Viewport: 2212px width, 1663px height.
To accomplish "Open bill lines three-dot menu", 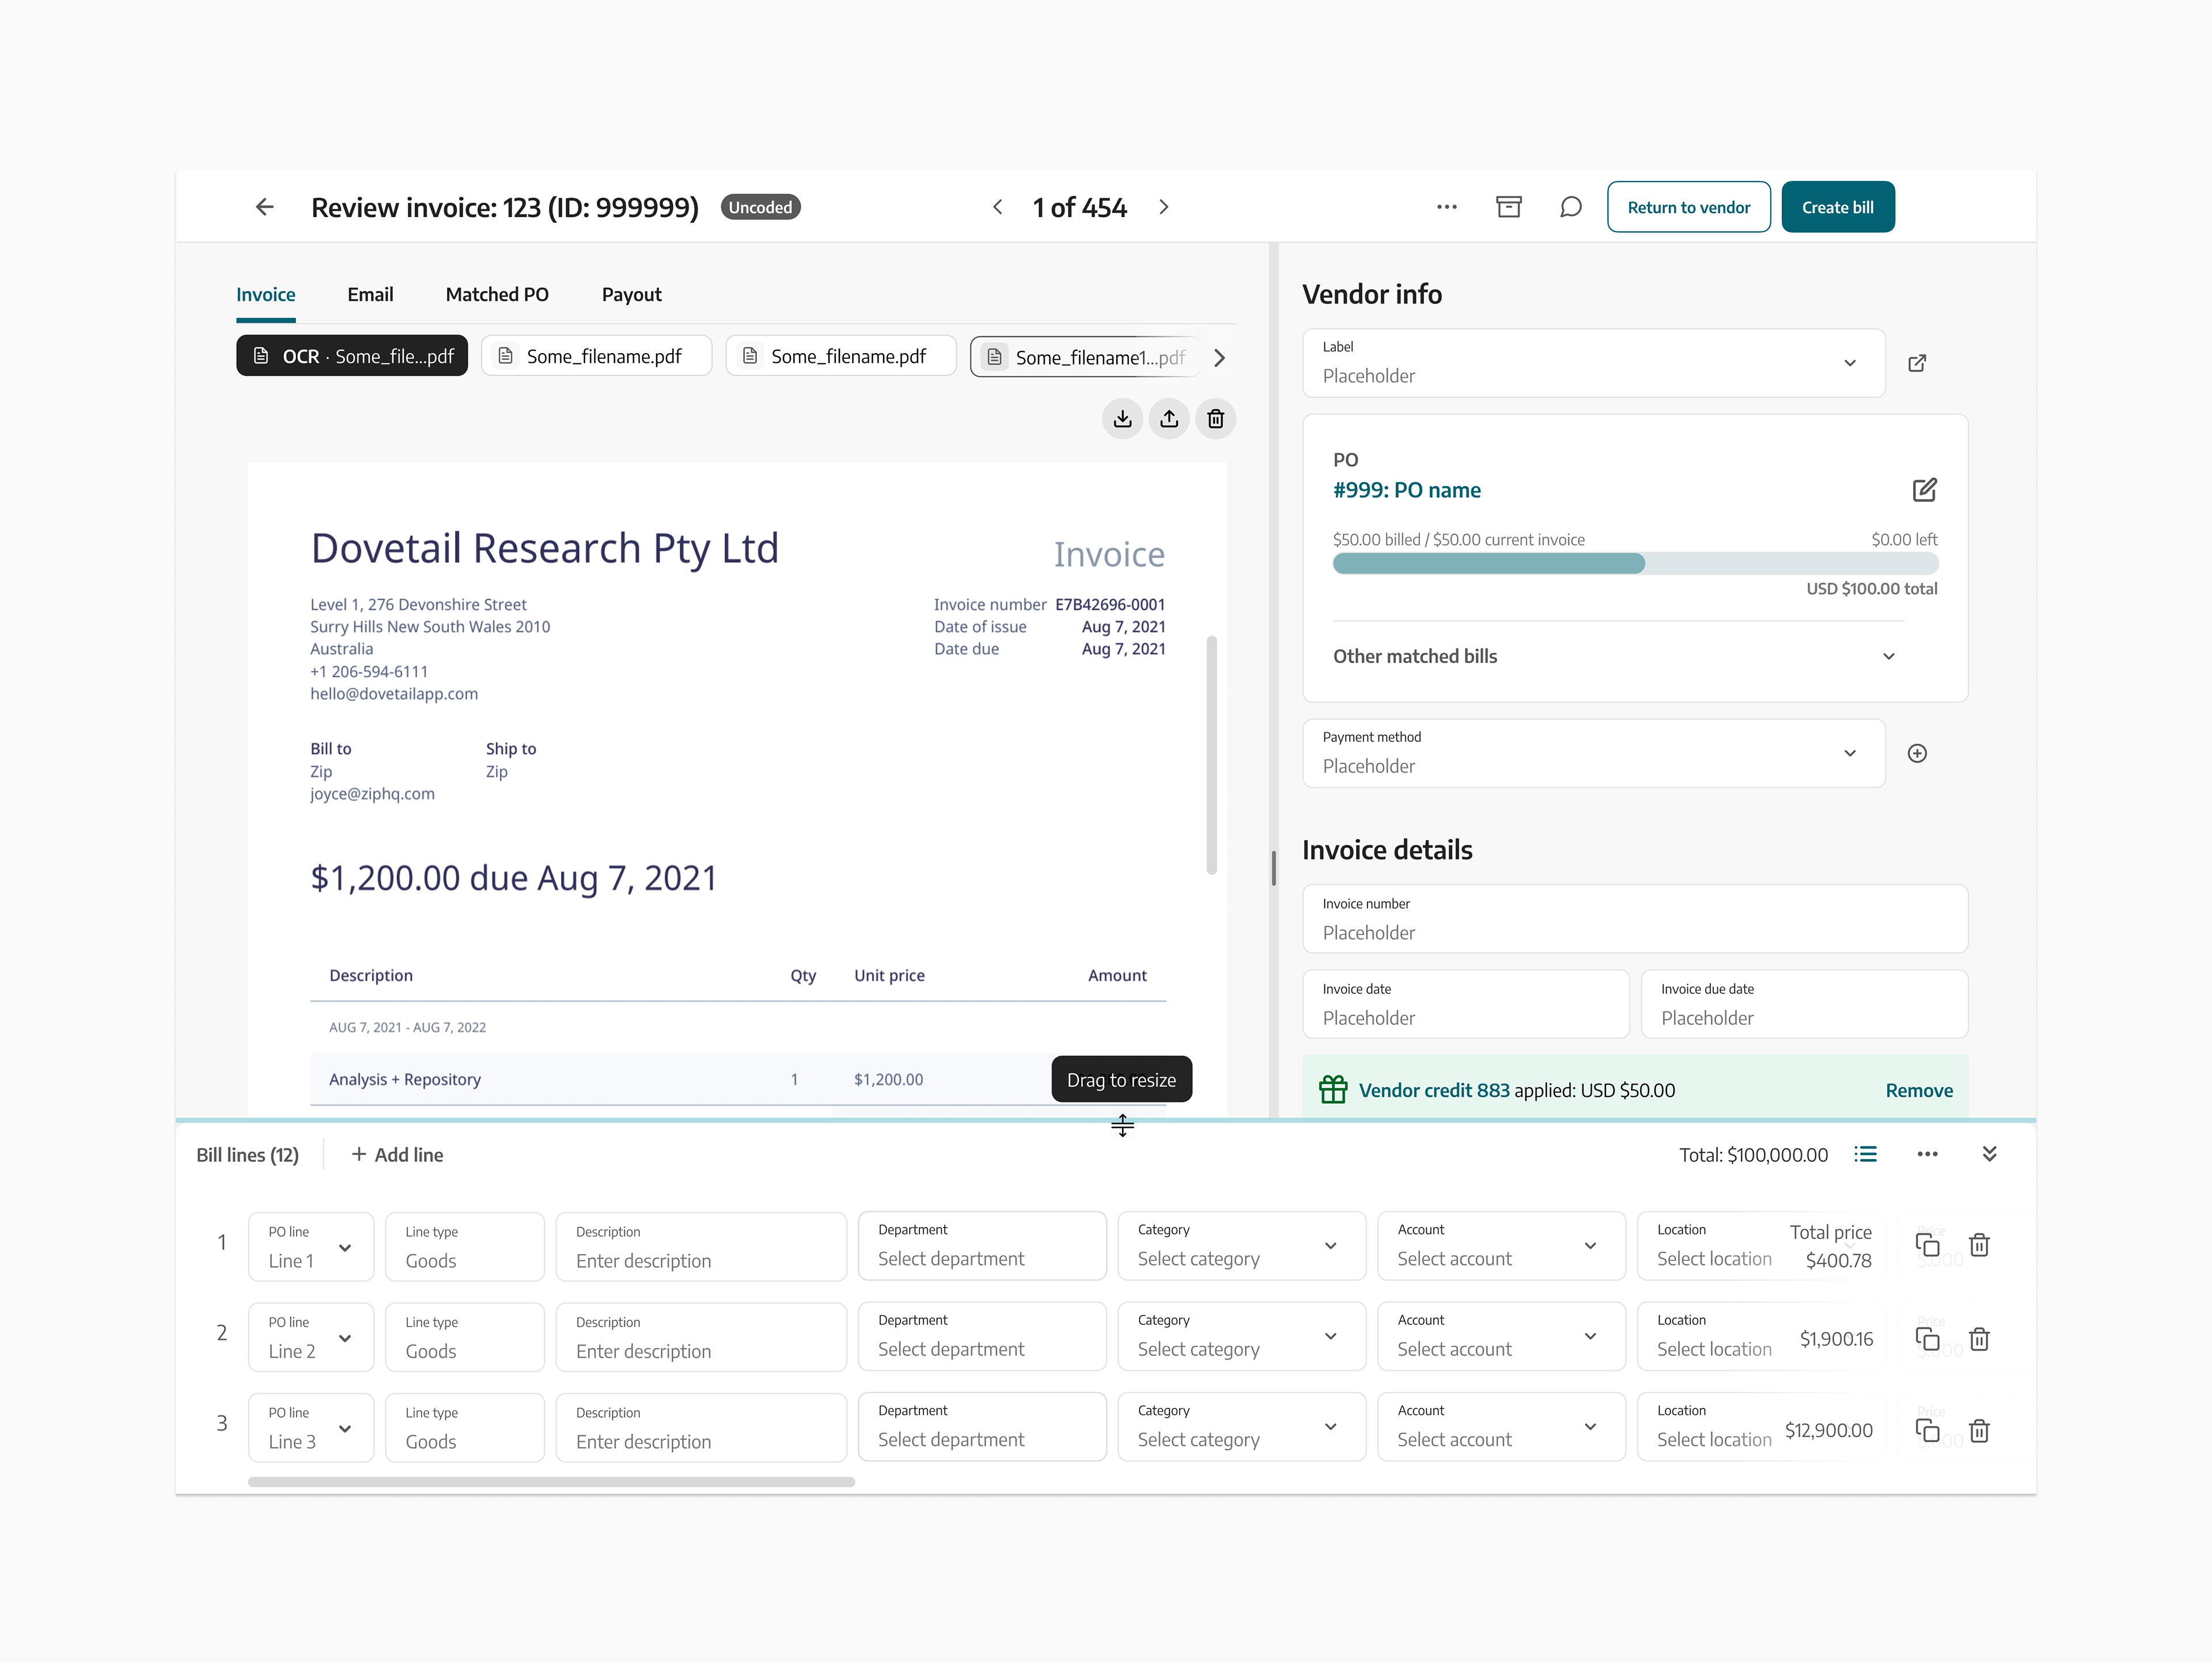I will point(1928,1154).
